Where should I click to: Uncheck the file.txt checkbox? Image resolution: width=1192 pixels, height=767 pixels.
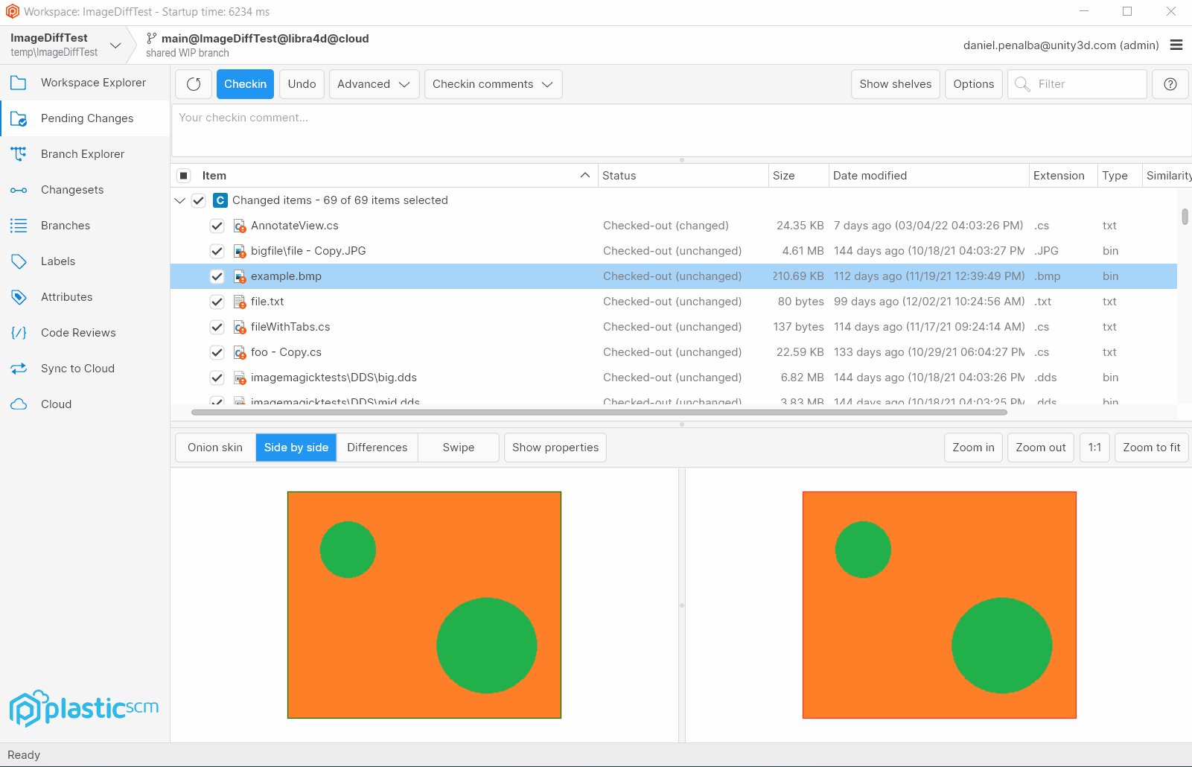pos(217,302)
